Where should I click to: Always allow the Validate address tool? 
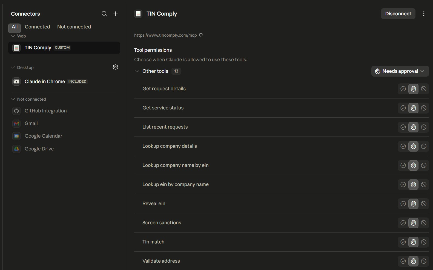[x=403, y=261]
